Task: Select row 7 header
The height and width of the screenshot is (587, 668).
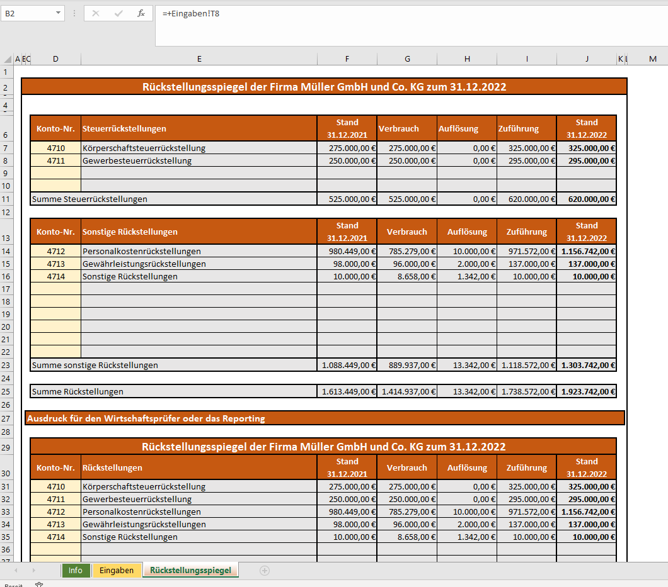Action: (6, 148)
